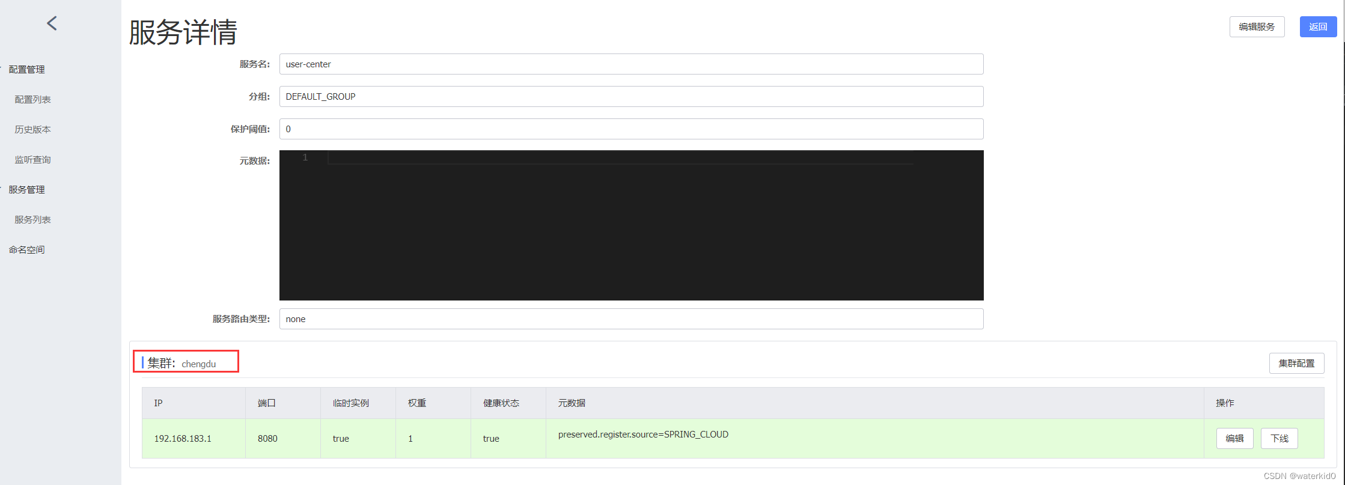Click the back arrow icon in sidebar
Viewport: 1345px width, 485px height.
point(52,23)
